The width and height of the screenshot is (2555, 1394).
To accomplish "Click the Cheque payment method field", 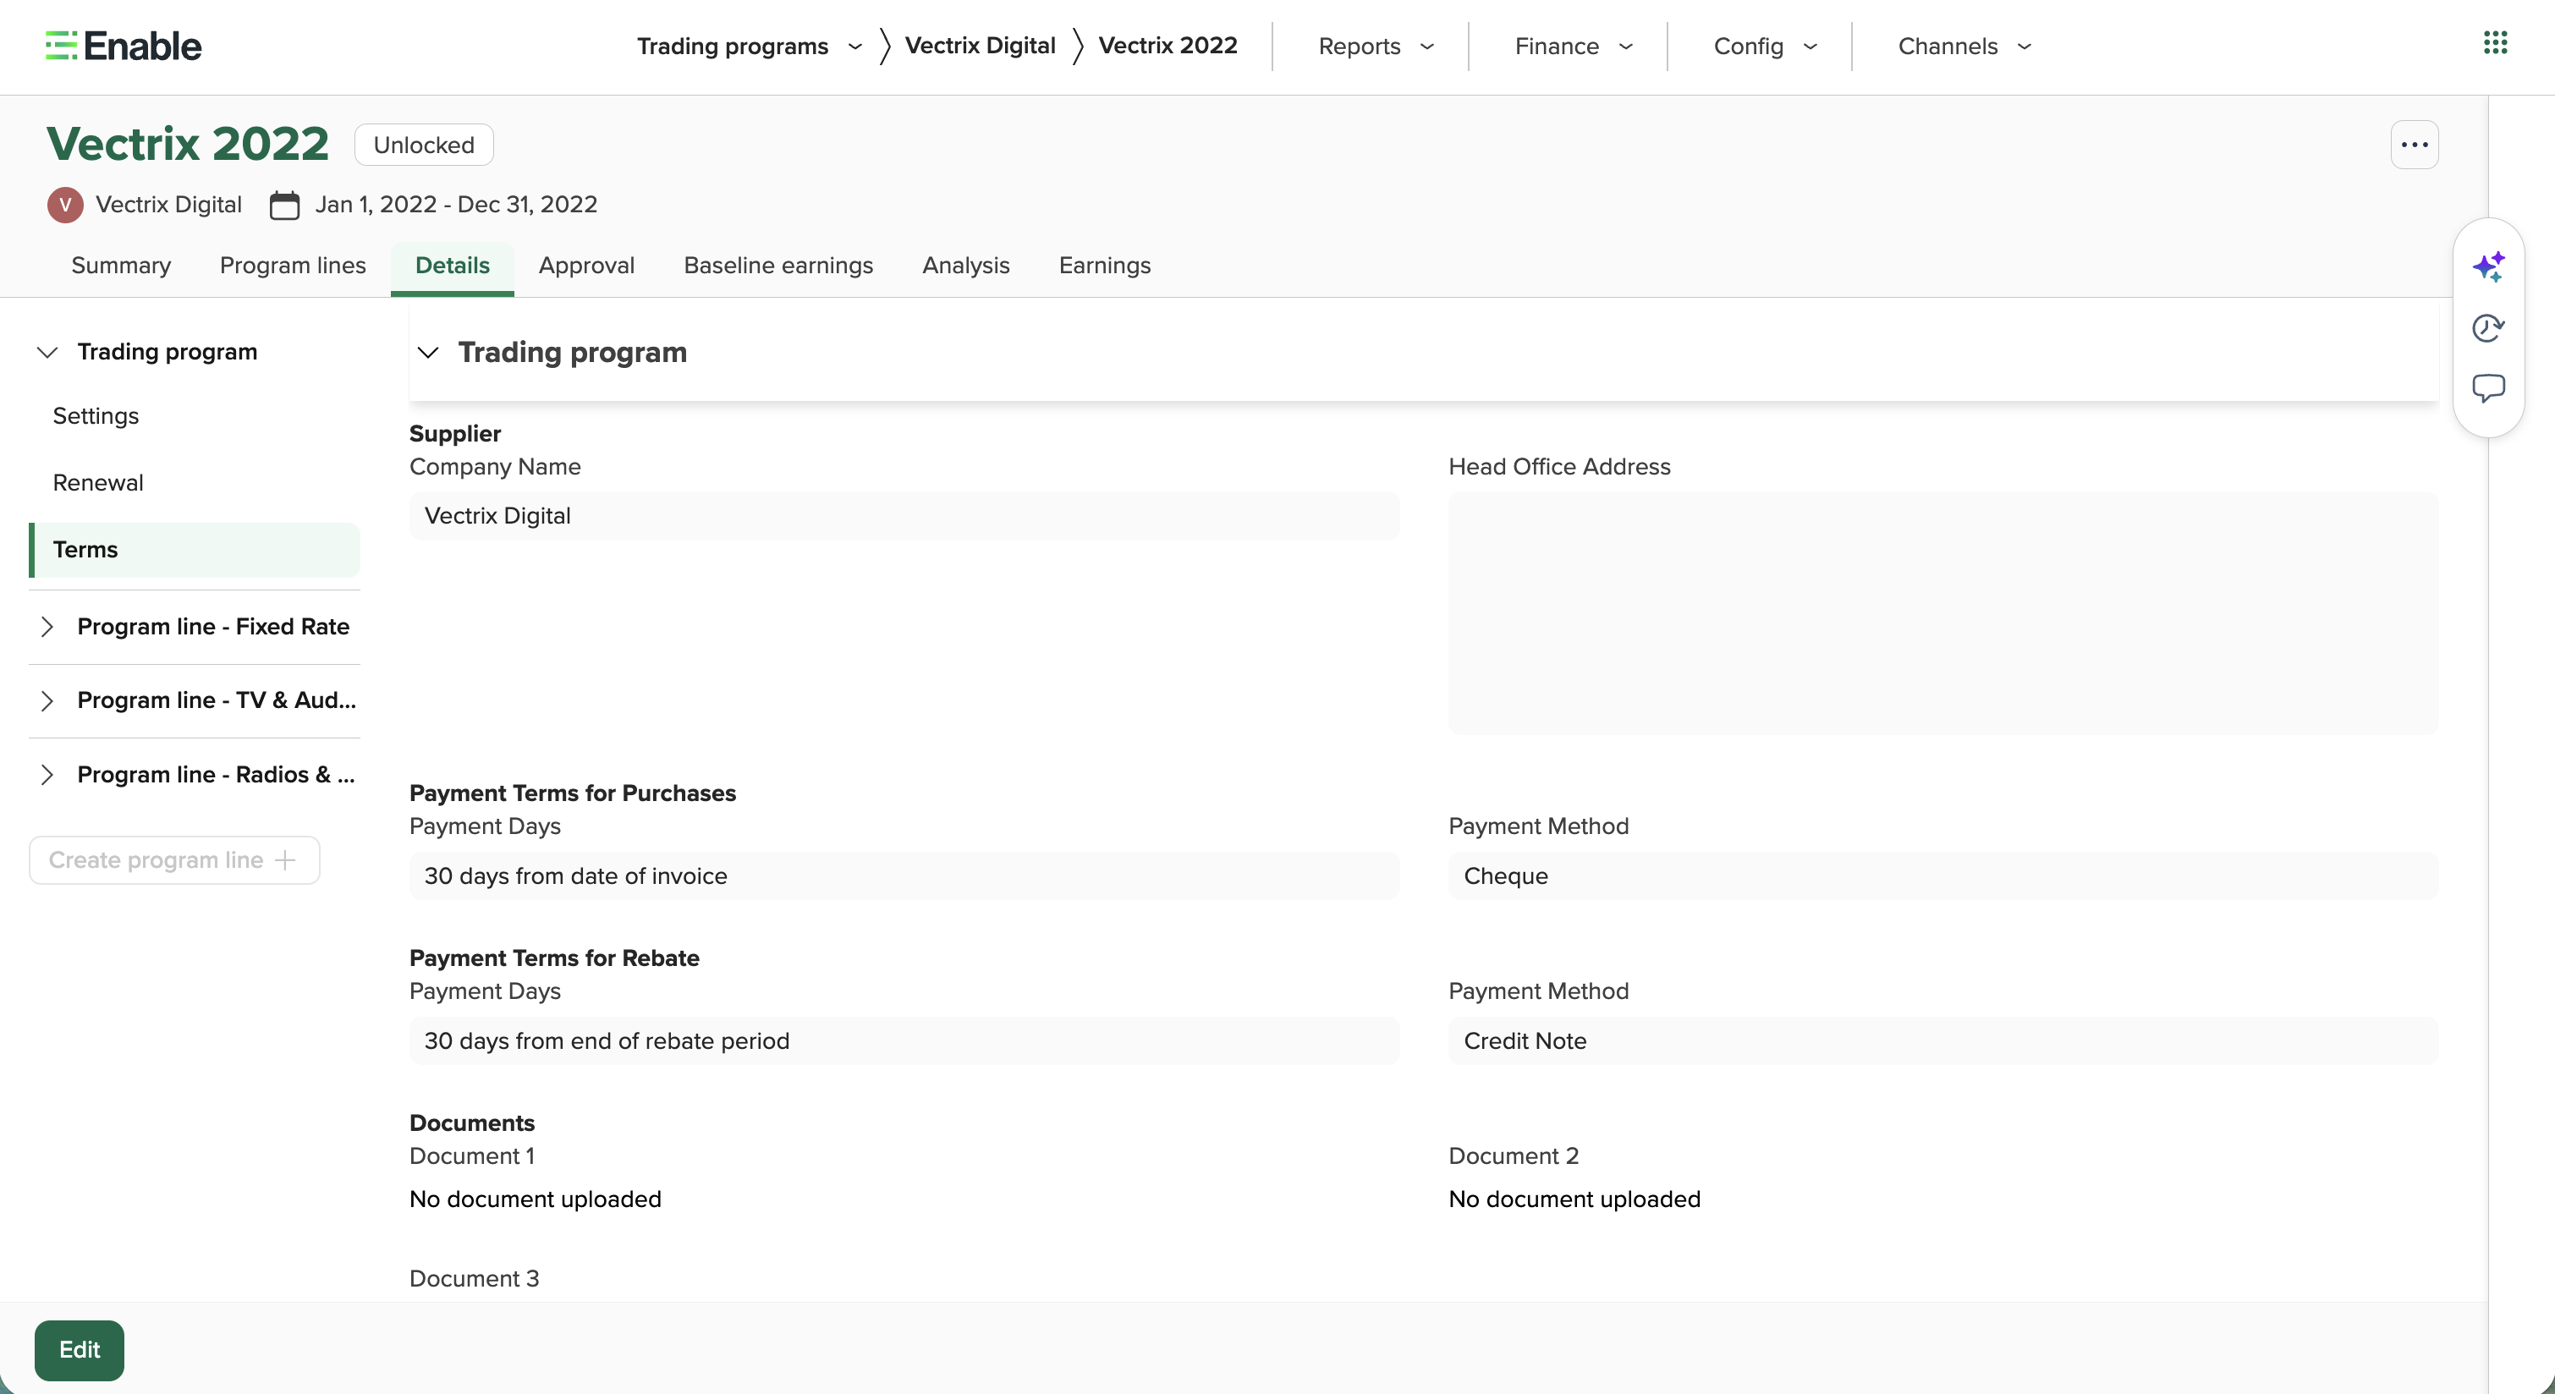I will point(1943,876).
